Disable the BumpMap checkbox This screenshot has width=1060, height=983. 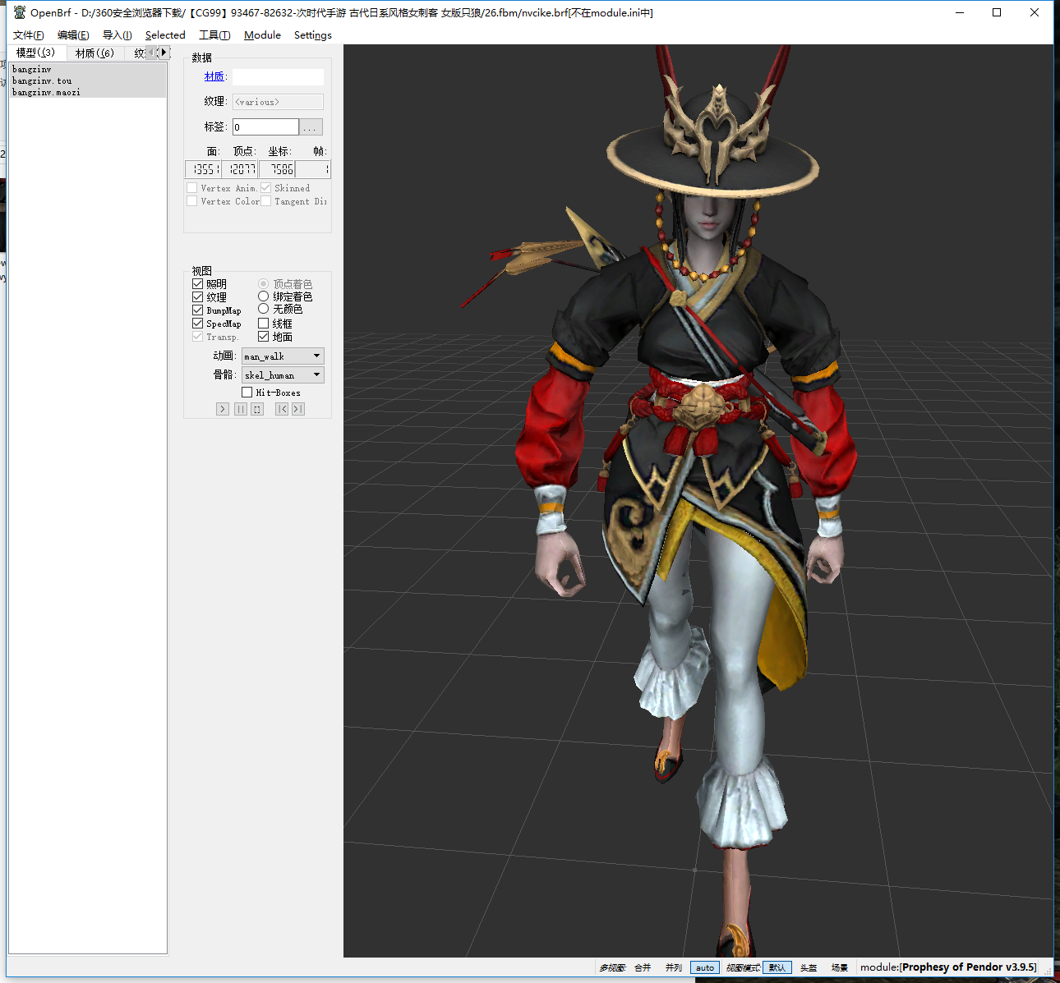pyautogui.click(x=197, y=310)
